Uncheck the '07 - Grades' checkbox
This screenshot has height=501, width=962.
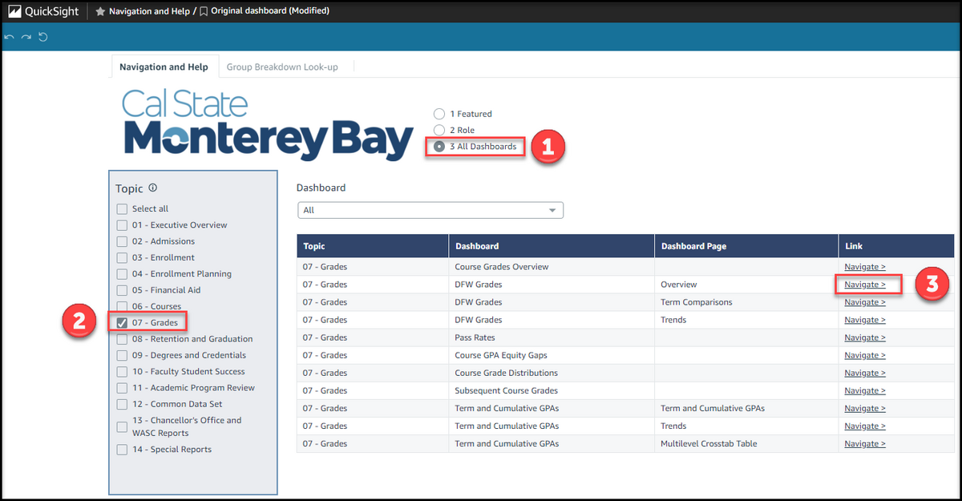(x=122, y=322)
